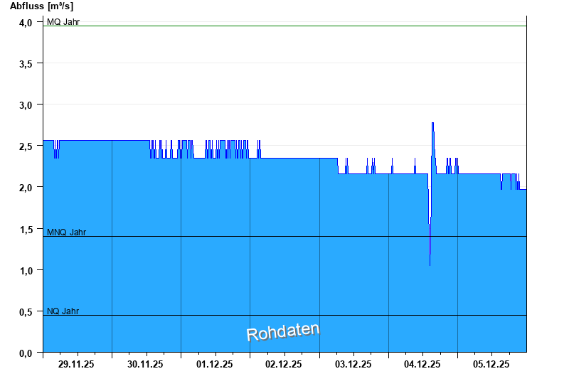Select the 'MQ Jahr' reference line label

[63, 22]
